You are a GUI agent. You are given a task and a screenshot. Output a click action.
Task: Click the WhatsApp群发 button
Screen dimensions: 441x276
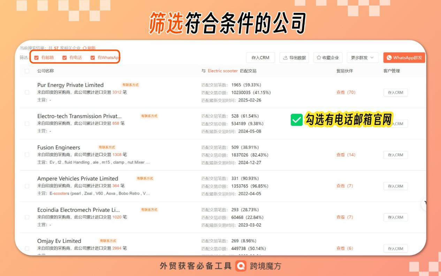coord(404,58)
